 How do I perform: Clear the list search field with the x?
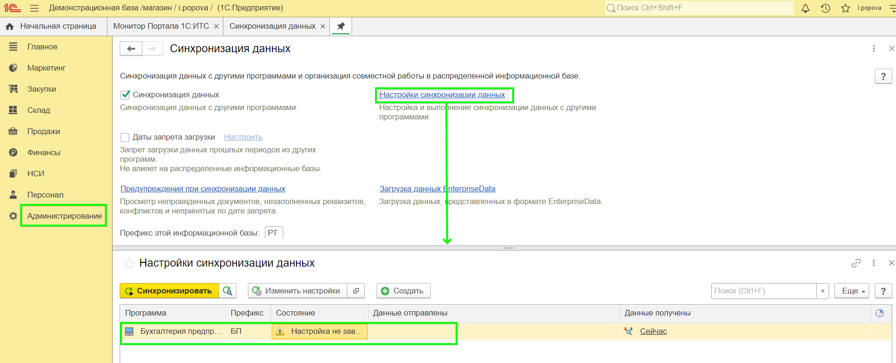tap(822, 291)
